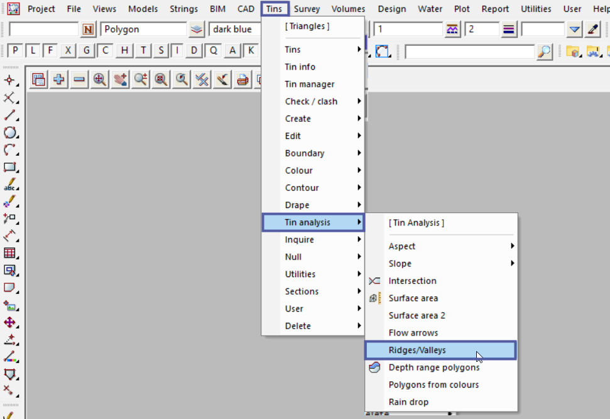This screenshot has height=419, width=610.
Task: Click the magnifier search icon
Action: [545, 52]
